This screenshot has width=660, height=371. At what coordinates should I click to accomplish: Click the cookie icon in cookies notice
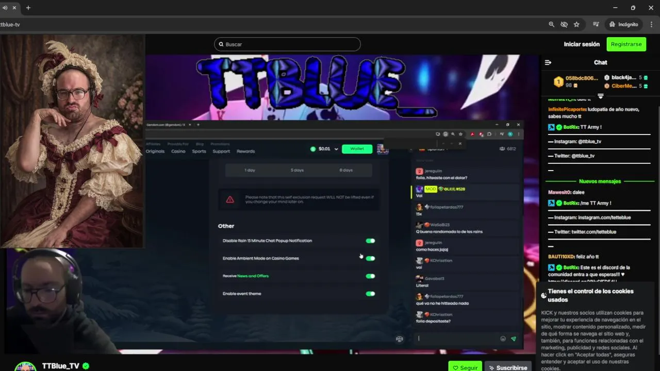click(543, 295)
